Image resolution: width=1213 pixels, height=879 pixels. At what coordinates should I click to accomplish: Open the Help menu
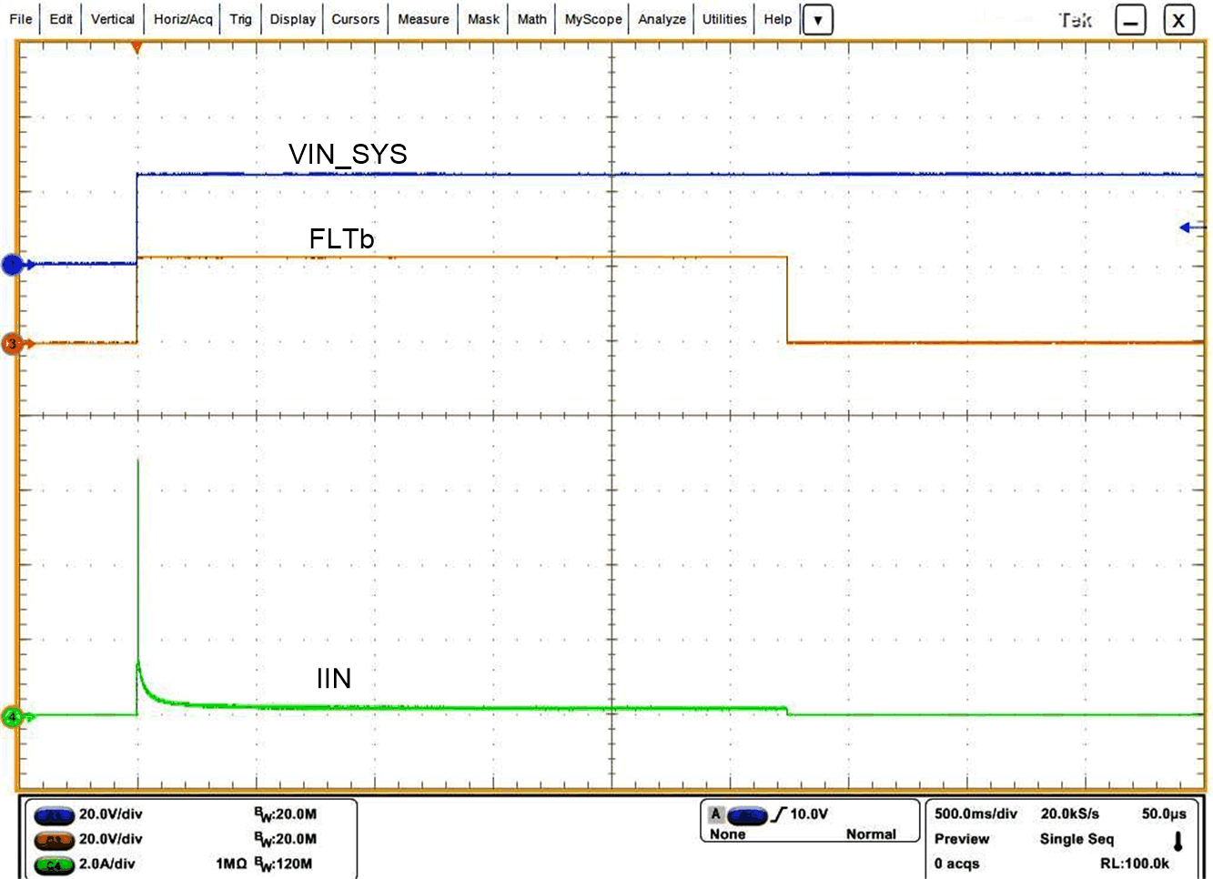pos(777,19)
